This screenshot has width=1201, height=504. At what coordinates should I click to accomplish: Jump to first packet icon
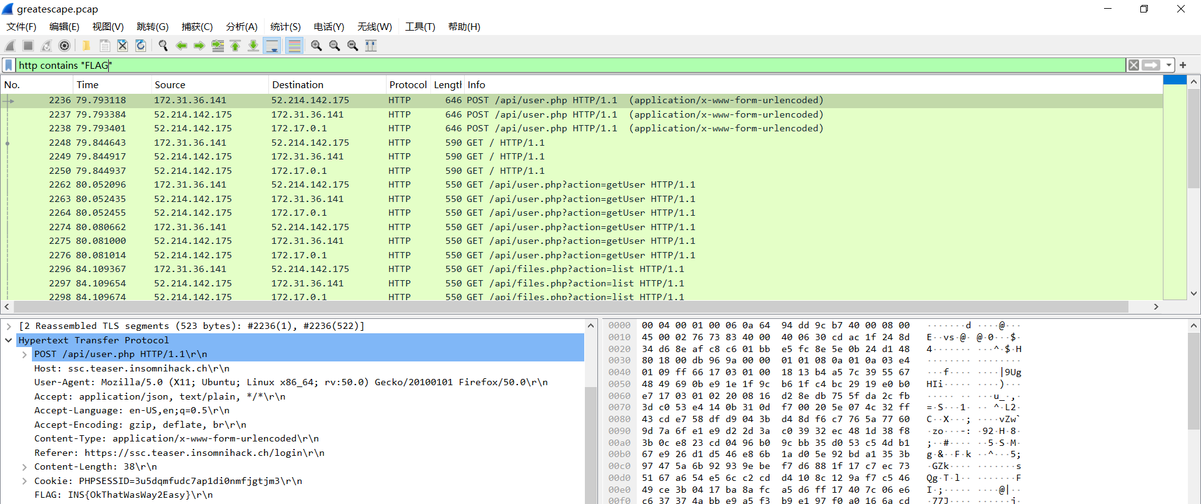[236, 46]
